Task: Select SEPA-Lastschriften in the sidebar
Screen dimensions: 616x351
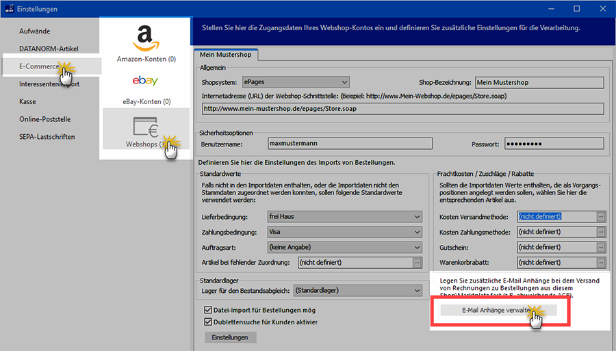Action: click(47, 137)
